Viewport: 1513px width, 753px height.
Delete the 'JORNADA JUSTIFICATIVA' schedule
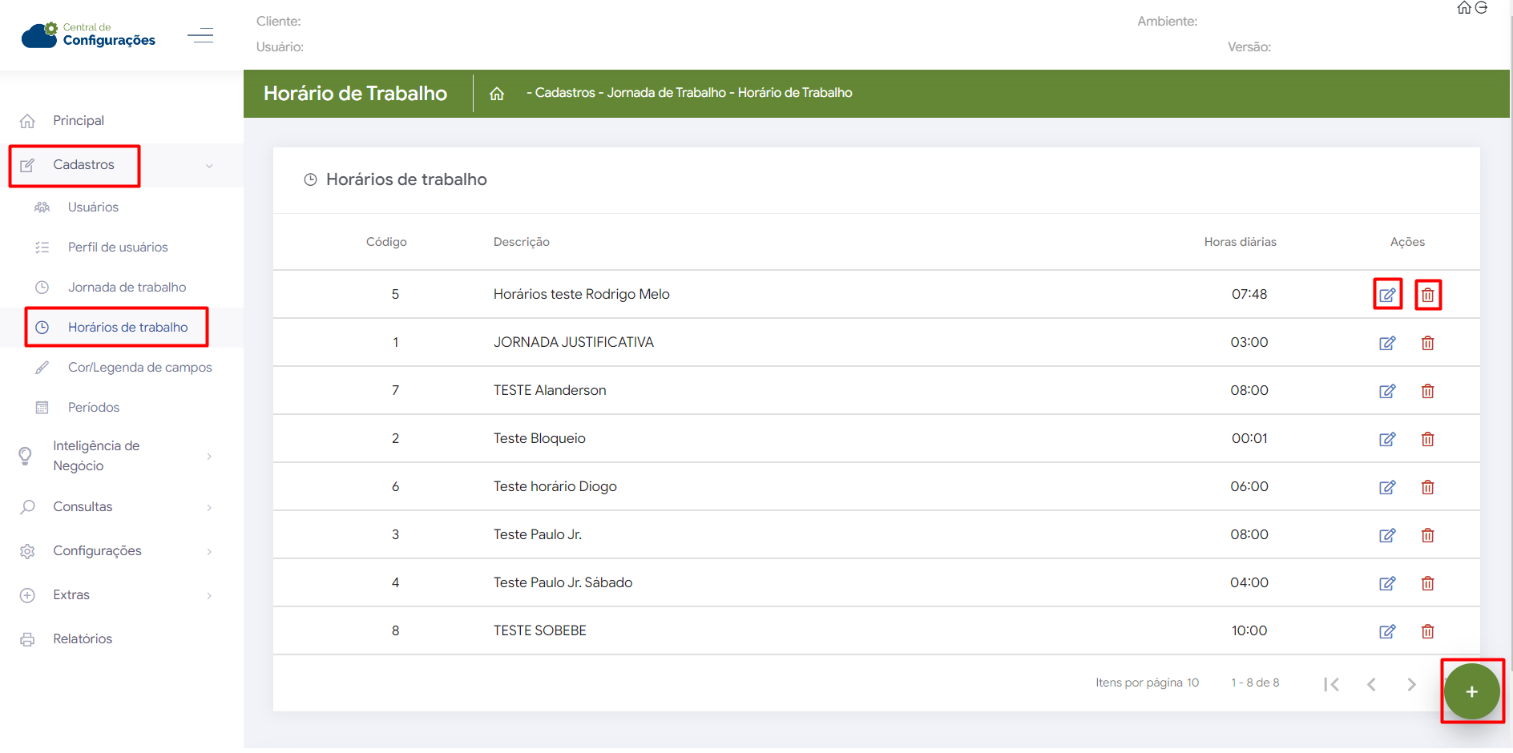pyautogui.click(x=1427, y=343)
